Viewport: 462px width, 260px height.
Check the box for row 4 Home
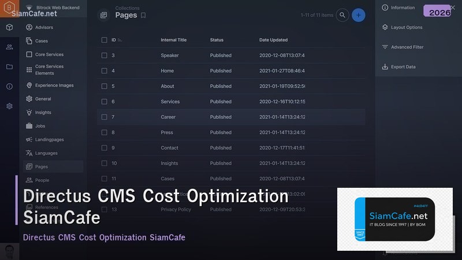[x=105, y=70]
